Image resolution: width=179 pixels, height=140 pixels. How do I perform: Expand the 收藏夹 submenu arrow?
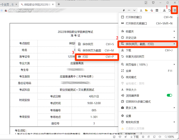[x=174, y=31]
